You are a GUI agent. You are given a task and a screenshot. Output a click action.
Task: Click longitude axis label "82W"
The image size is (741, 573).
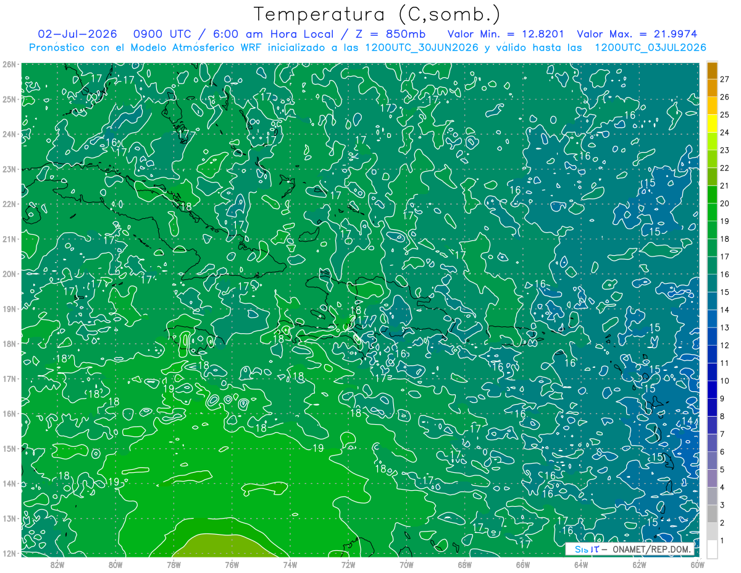coord(57,564)
